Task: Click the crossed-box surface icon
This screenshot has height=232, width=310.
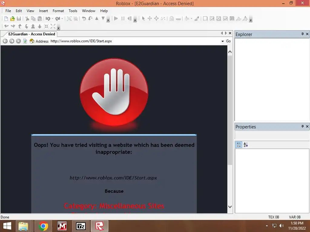Action: [x=219, y=18]
